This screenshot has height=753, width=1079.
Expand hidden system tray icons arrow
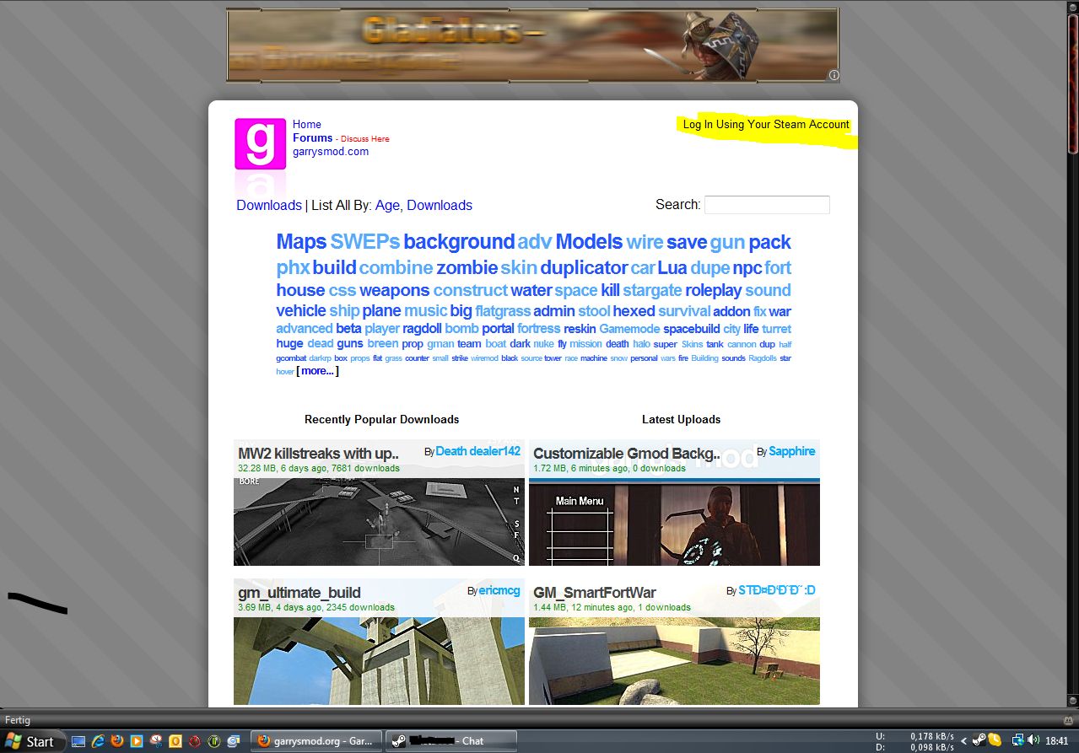(964, 740)
